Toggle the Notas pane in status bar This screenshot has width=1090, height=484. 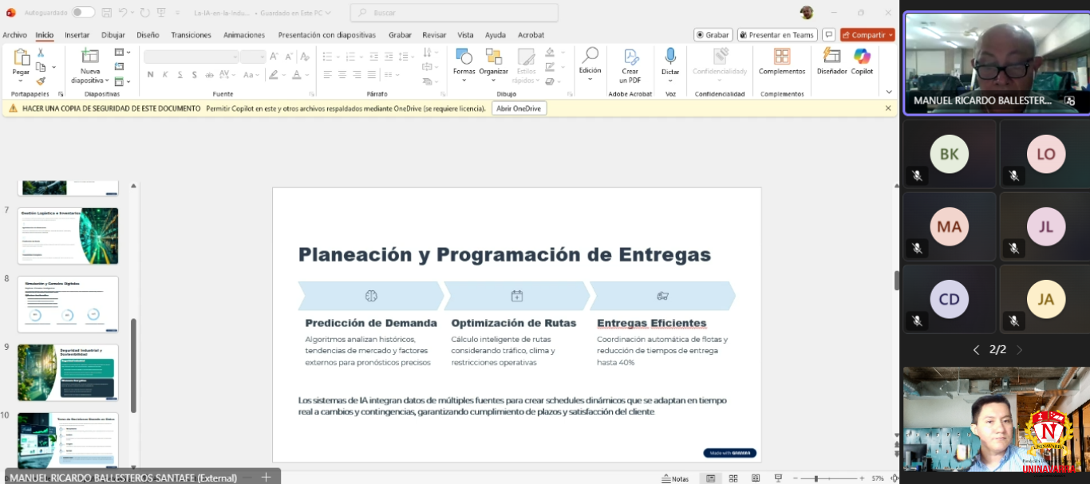click(x=675, y=478)
